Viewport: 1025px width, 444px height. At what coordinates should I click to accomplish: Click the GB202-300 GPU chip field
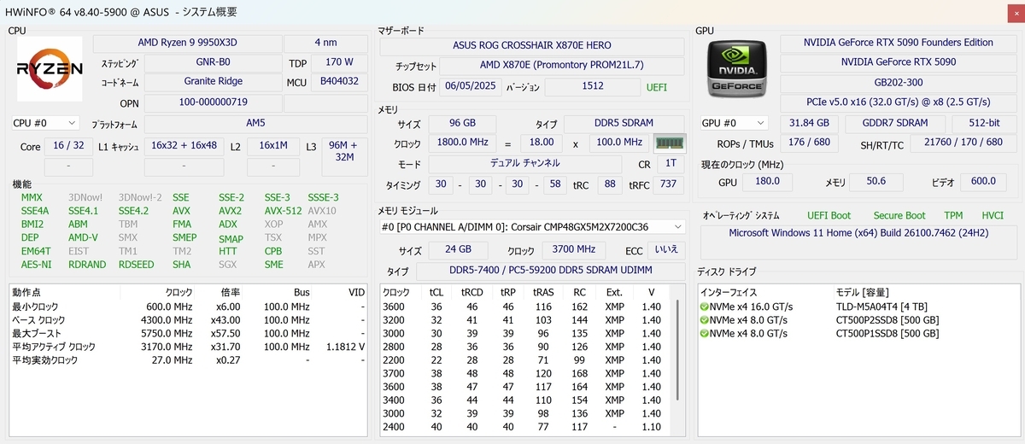tap(898, 85)
